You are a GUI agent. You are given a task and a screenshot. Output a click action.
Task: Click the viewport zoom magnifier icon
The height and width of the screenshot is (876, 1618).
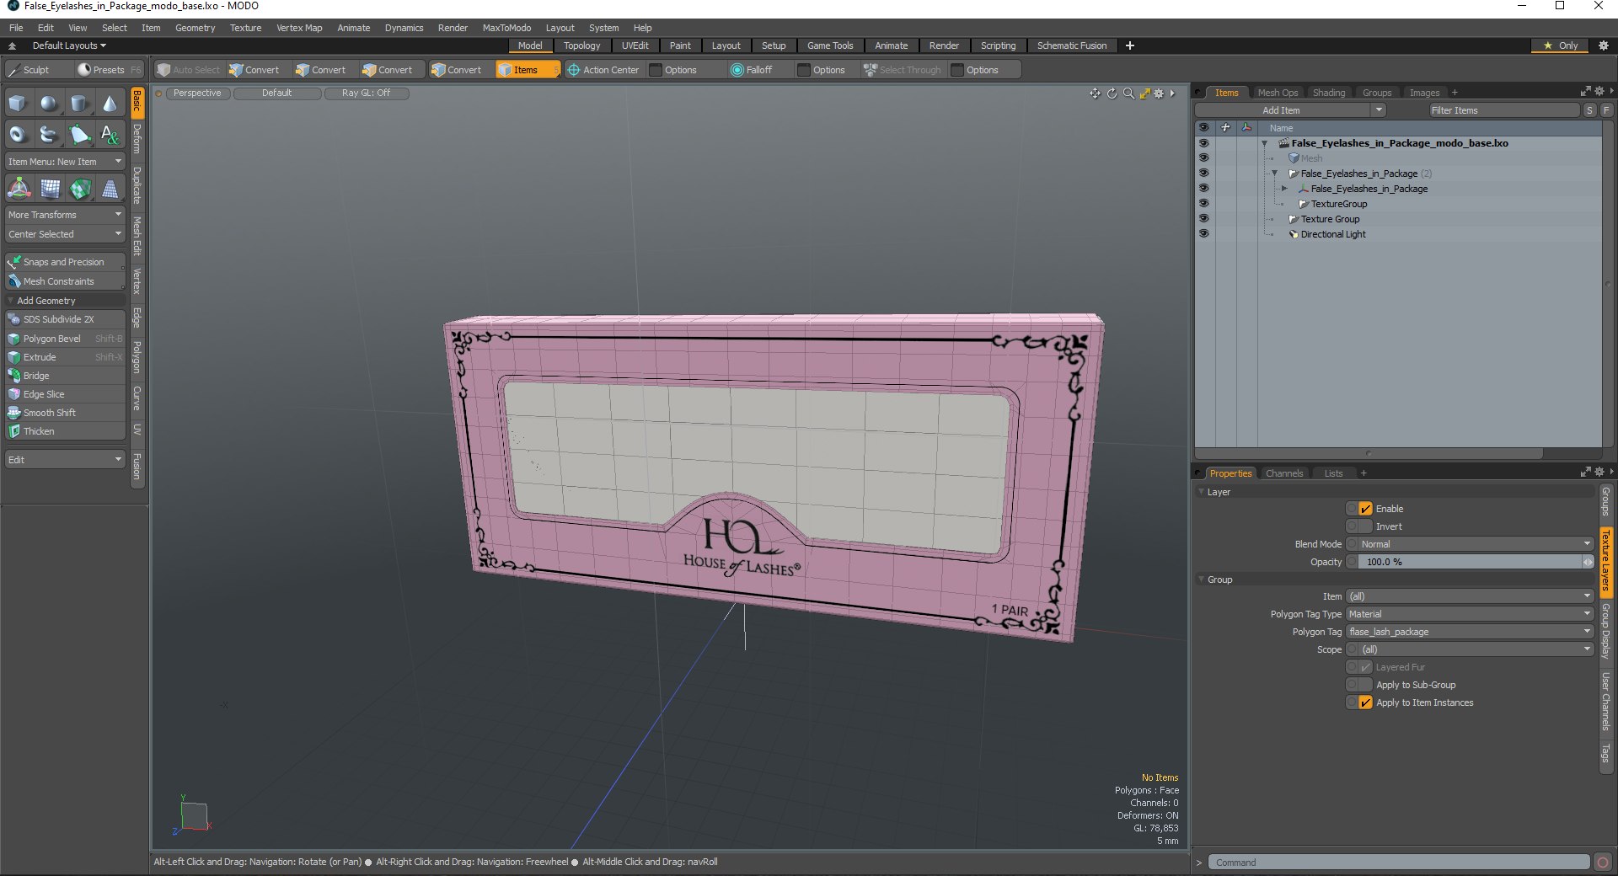point(1128,93)
